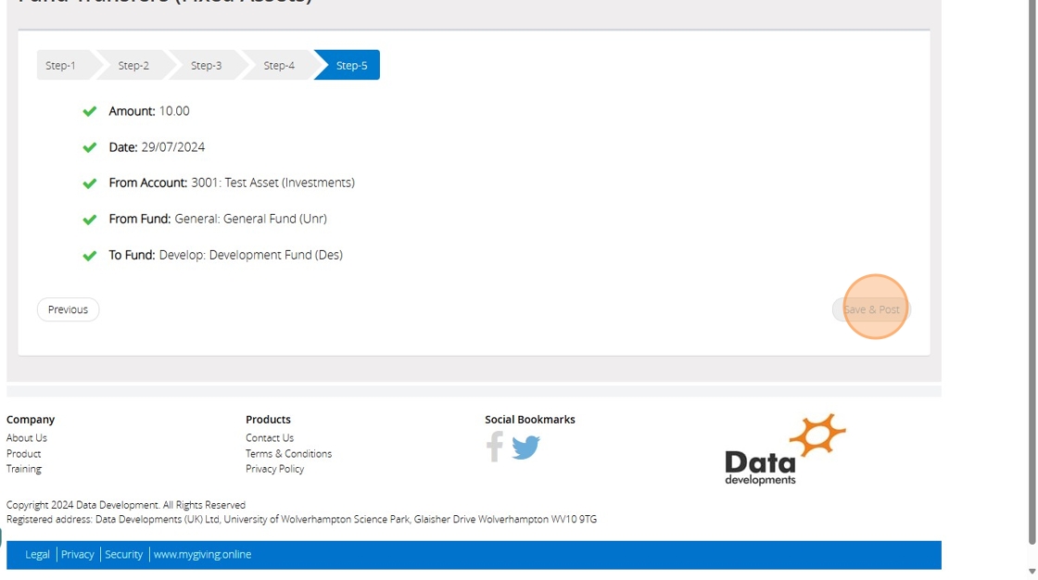The height and width of the screenshot is (580, 1038).
Task: Click 'Develop: Development Fund (Des)' text
Action: [x=251, y=255]
